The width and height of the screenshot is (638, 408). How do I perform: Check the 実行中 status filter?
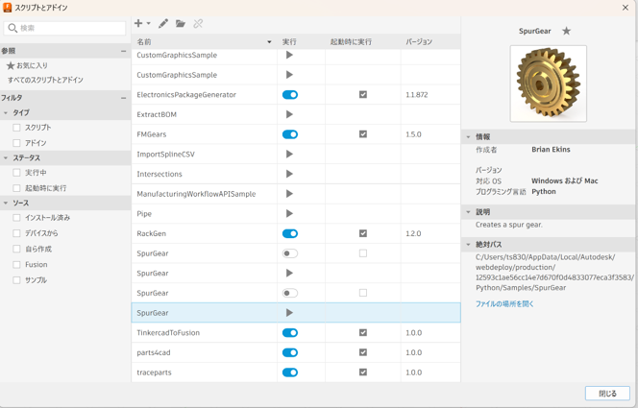point(16,173)
